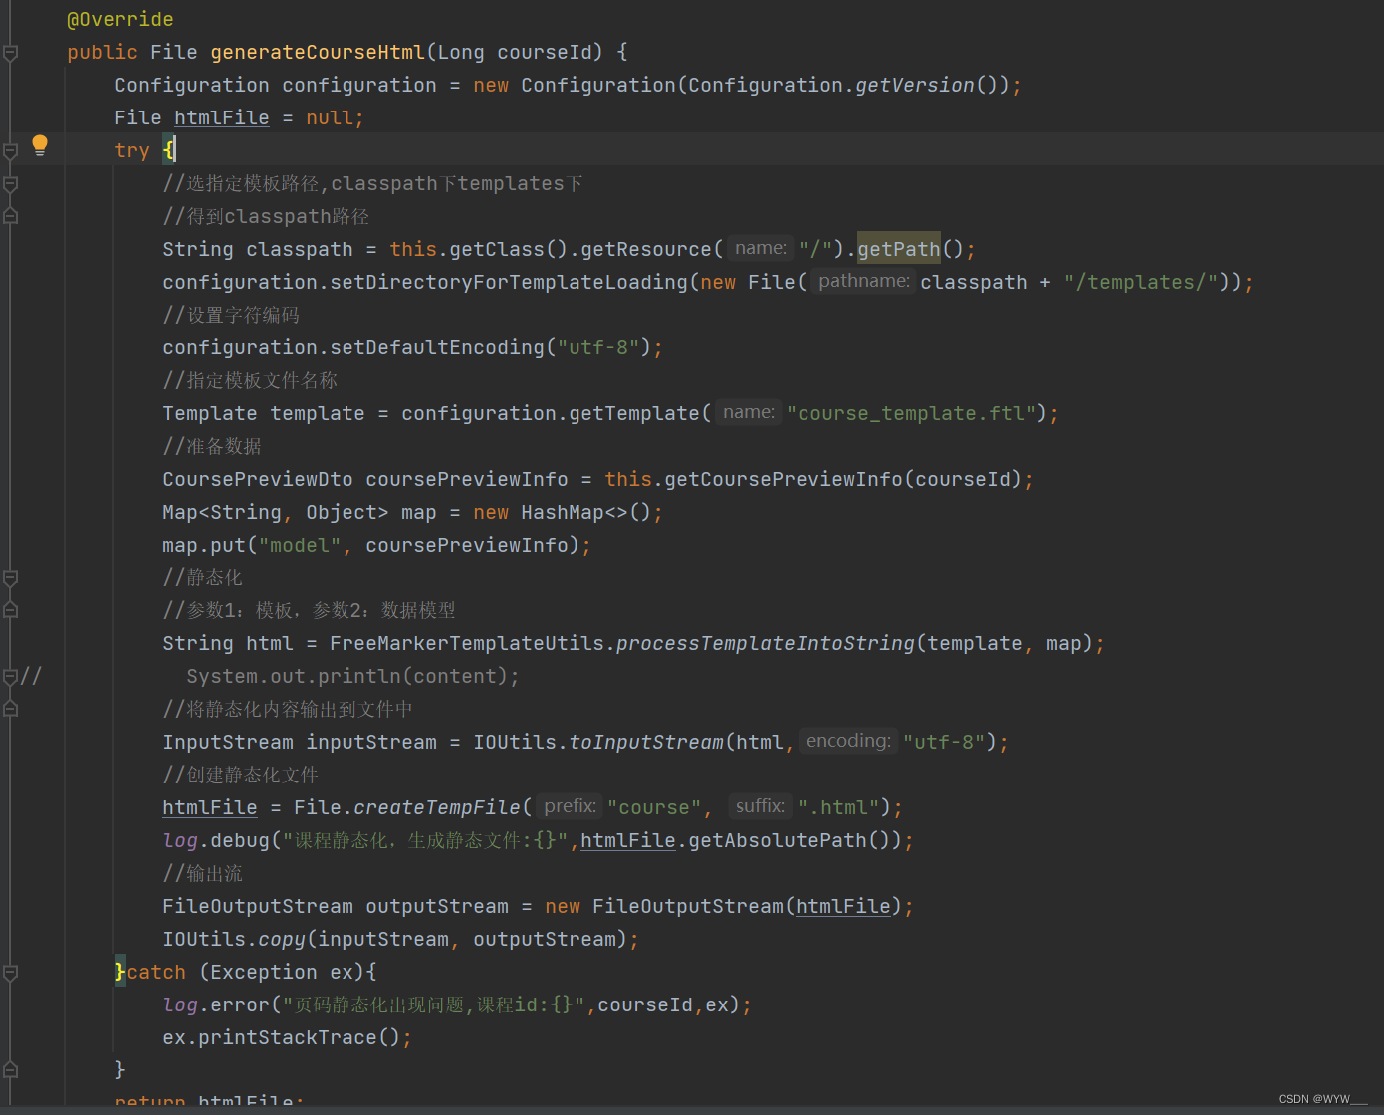Fold comment starting at 选指定模板路径 line
Image resolution: width=1384 pixels, height=1115 pixels.
click(10, 184)
